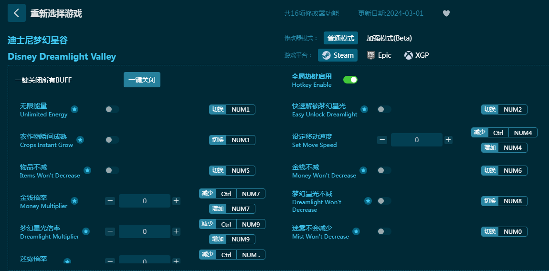Click 重新选择游戏 title text
Image resolution: width=549 pixels, height=271 pixels.
tap(56, 13)
